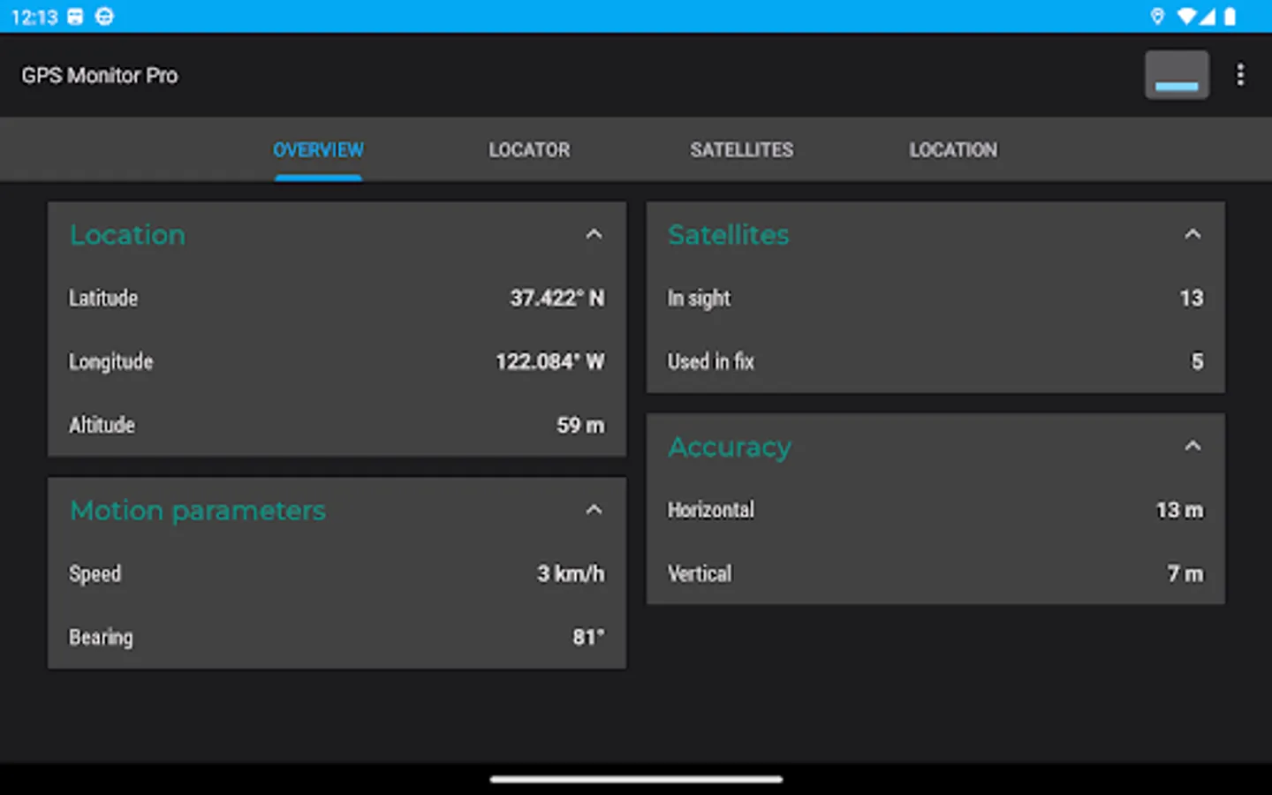Click the Latitude label

(x=103, y=299)
